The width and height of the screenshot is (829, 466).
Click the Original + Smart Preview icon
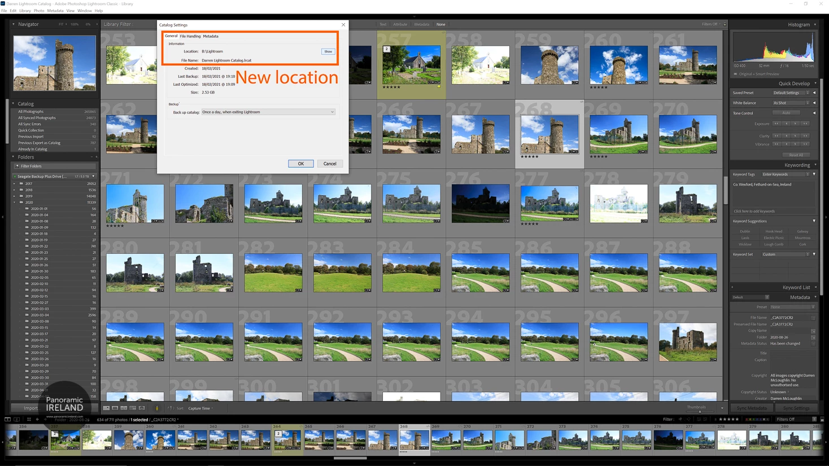(735, 74)
